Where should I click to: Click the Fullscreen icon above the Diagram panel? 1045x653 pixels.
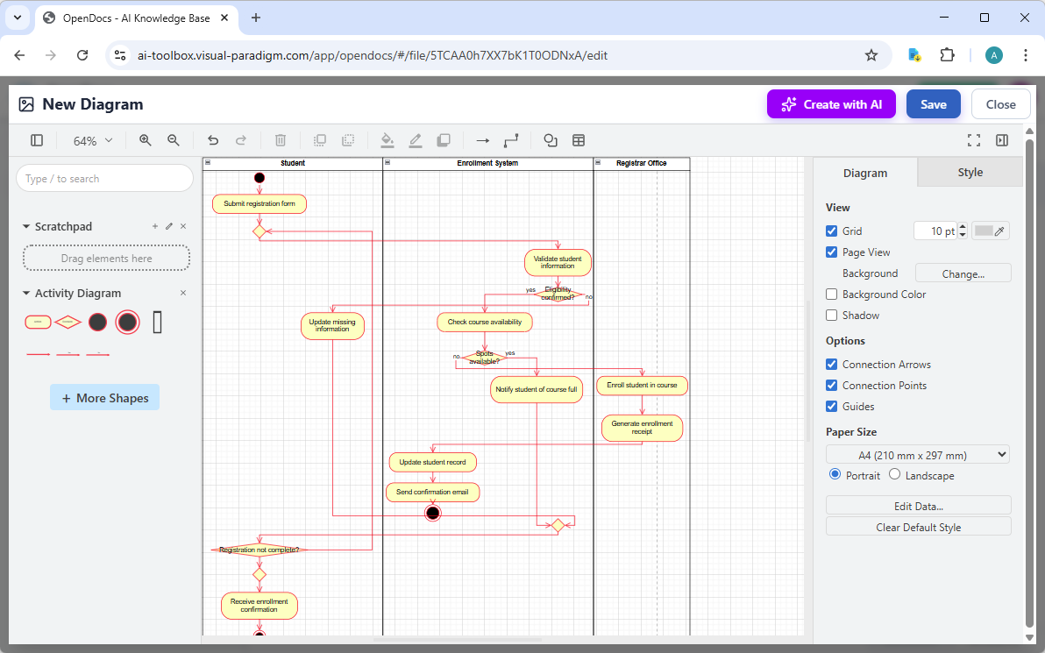tap(974, 140)
